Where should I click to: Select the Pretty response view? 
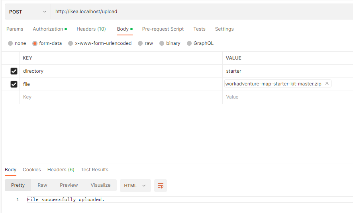click(18, 185)
